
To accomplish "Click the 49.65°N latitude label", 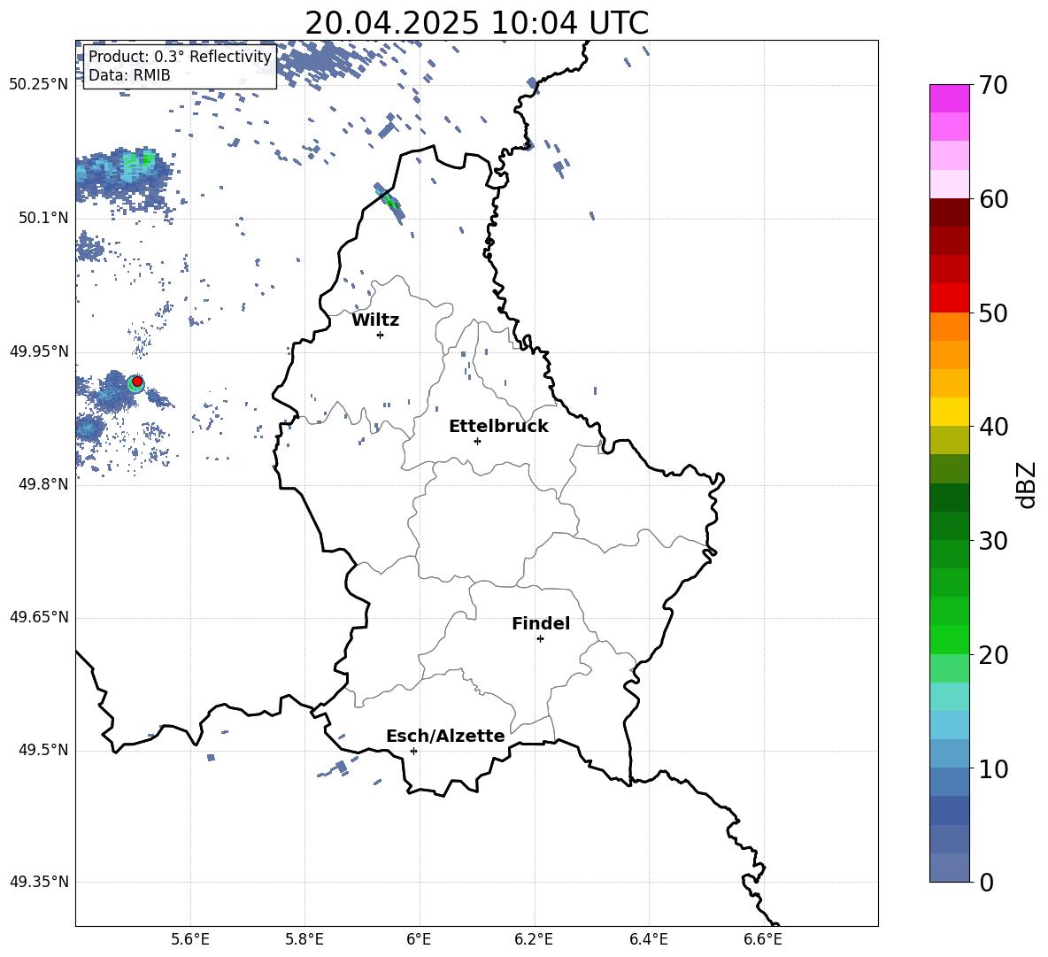I will (39, 617).
